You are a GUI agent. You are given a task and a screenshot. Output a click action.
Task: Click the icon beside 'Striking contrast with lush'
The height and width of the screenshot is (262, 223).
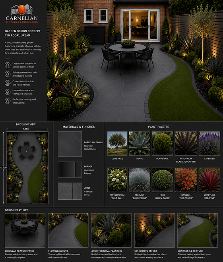(x=8, y=74)
